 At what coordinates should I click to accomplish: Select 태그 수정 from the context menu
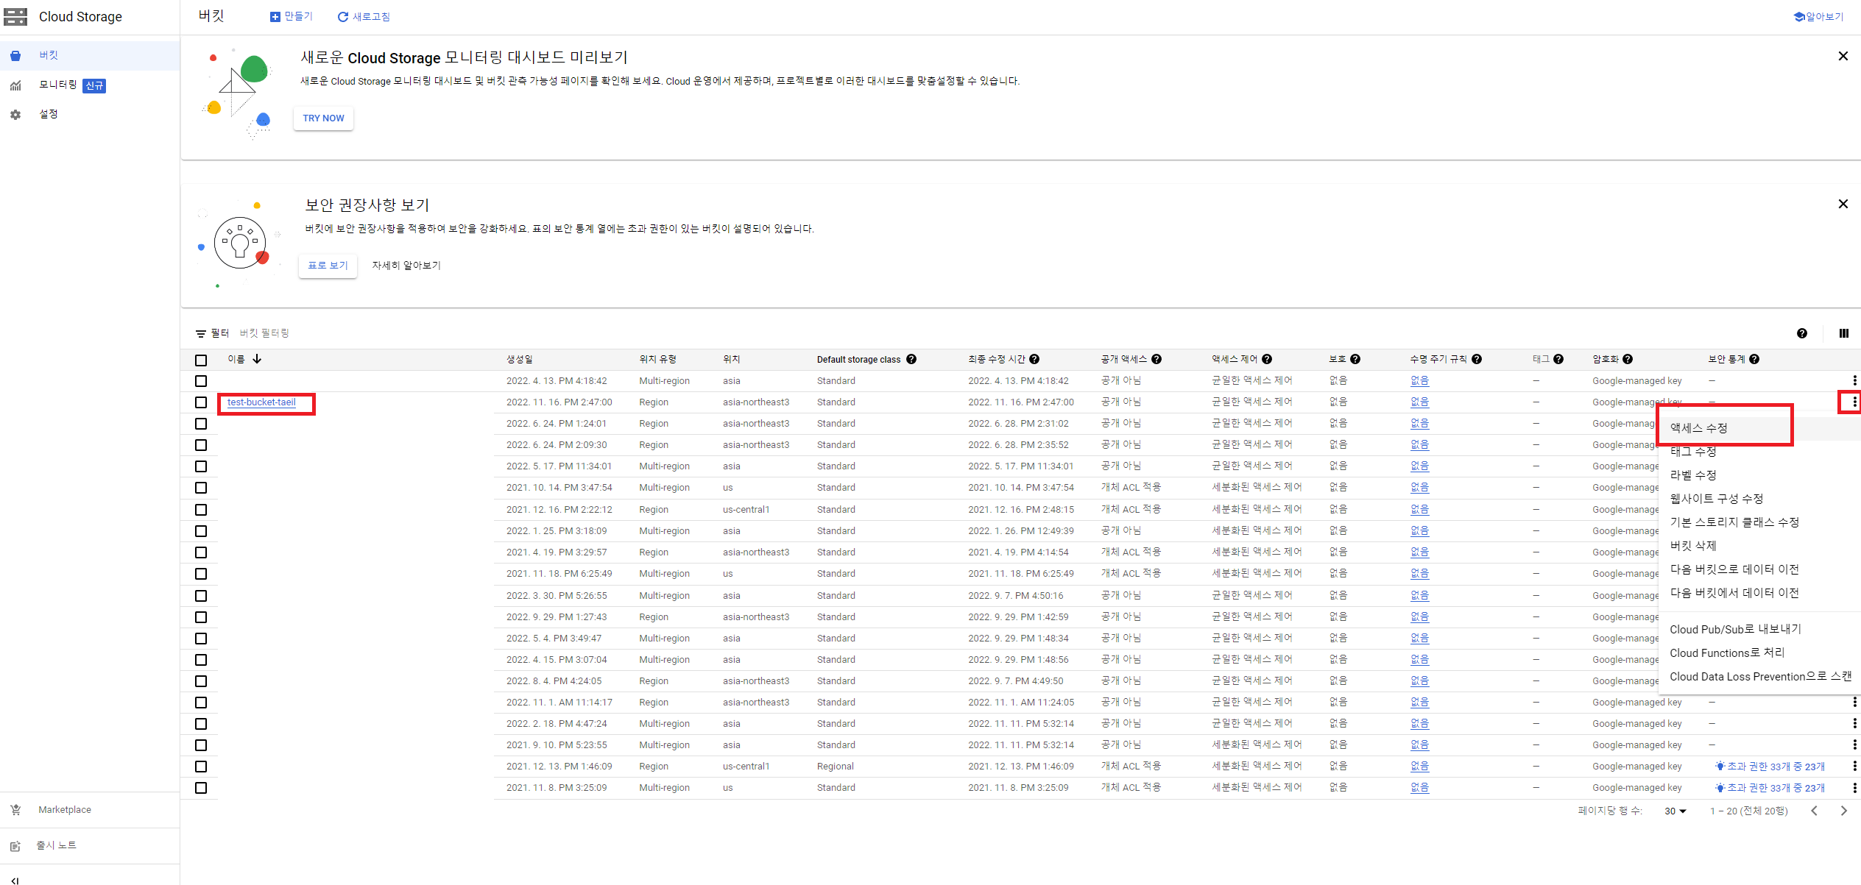point(1759,452)
